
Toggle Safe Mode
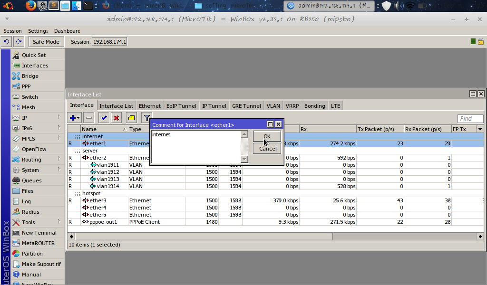tap(46, 41)
